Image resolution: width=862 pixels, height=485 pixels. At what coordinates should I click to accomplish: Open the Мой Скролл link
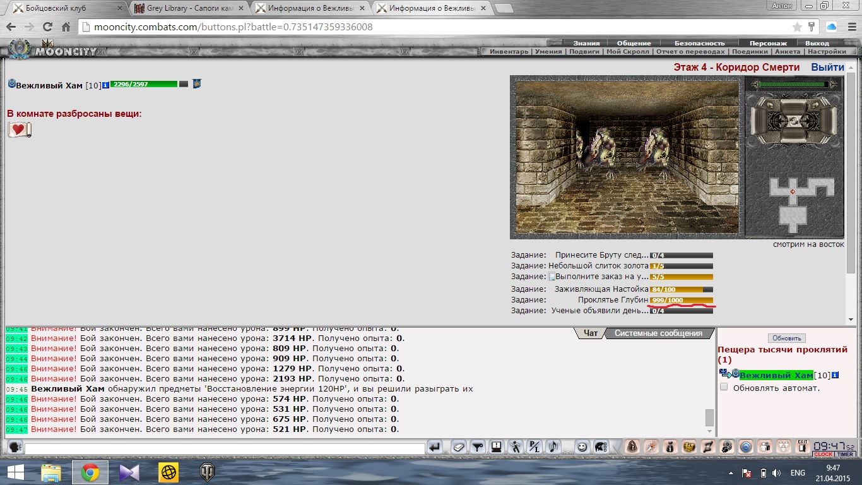pyautogui.click(x=627, y=52)
